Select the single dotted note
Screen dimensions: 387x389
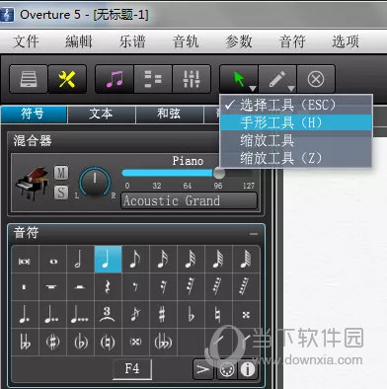click(25, 314)
